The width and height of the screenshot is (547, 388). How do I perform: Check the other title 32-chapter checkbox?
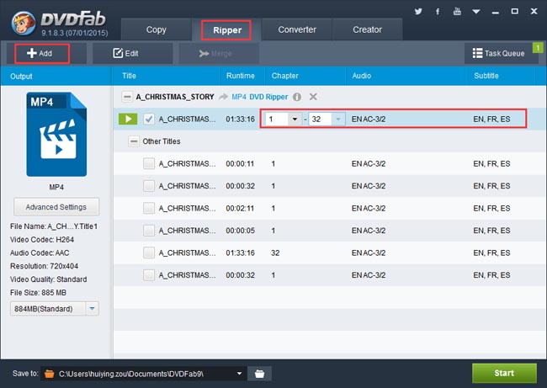click(x=149, y=253)
